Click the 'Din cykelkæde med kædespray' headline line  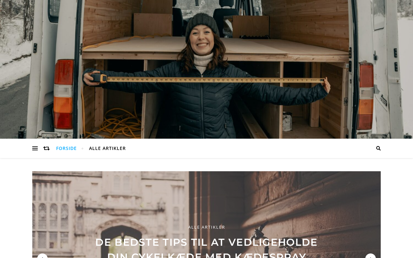[206, 255]
